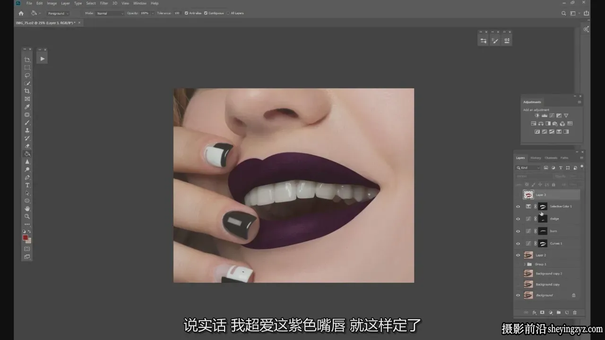This screenshot has width=605, height=340.
Task: Open the Layer menu
Action: (65, 3)
